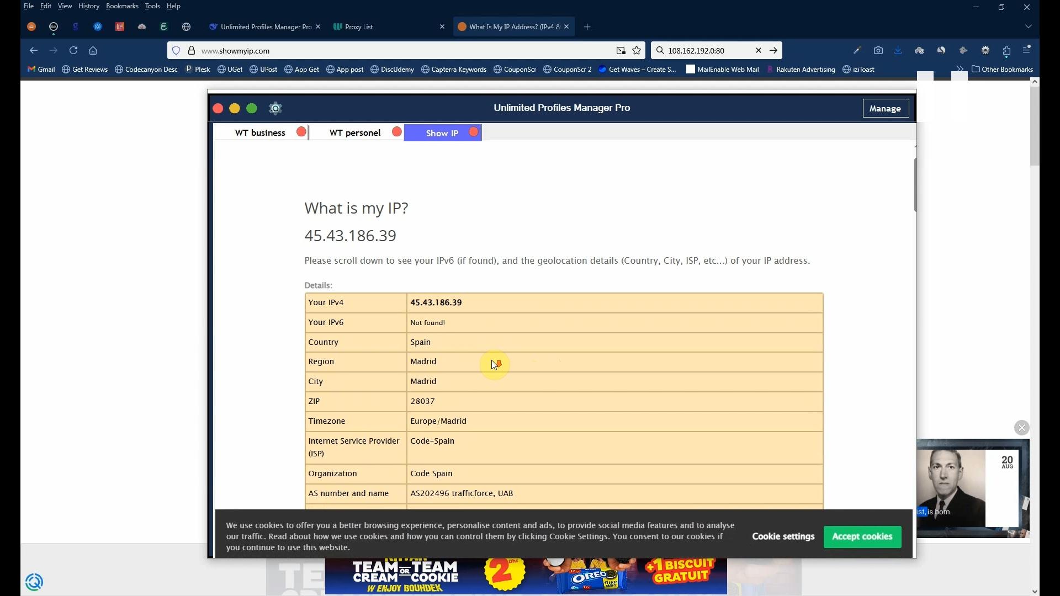This screenshot has height=596, width=1060.
Task: Toggle the WT personel profile status dot
Action: click(396, 132)
